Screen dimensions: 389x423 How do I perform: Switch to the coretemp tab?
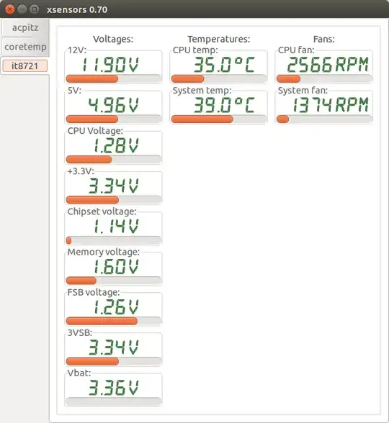[x=24, y=47]
